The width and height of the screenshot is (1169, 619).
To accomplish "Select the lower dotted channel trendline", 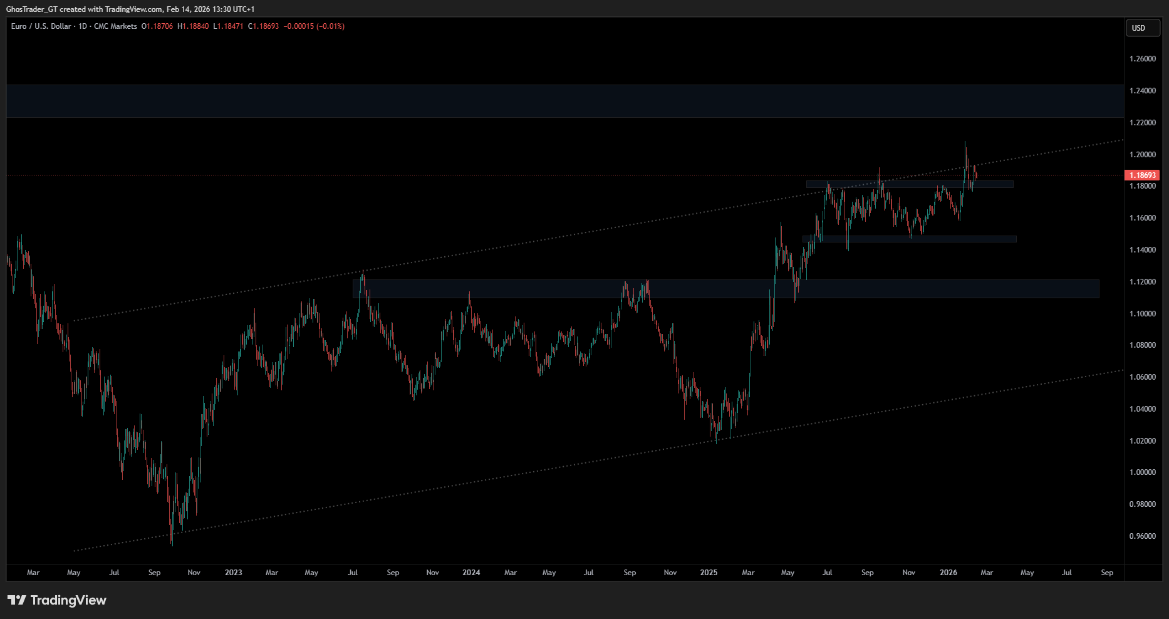I will (599, 460).
